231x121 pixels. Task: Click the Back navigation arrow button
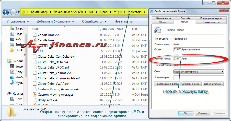6,12
